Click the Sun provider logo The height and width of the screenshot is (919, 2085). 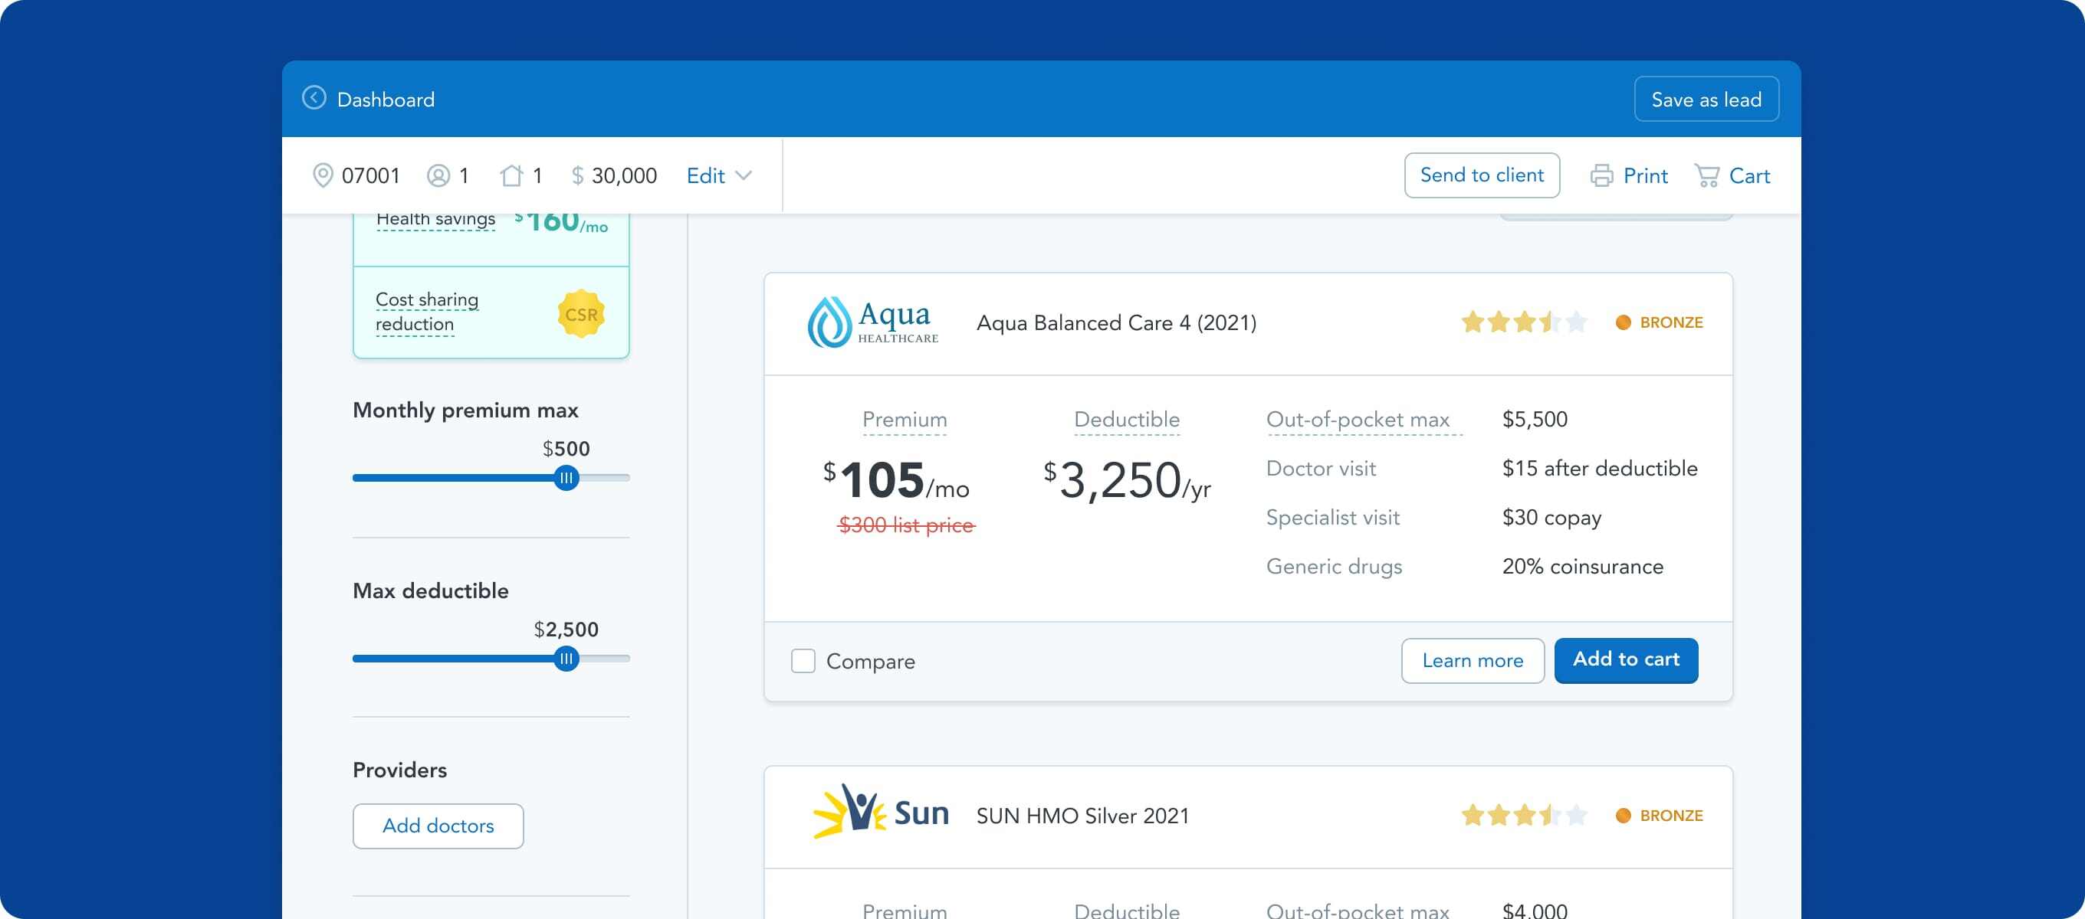(x=881, y=813)
